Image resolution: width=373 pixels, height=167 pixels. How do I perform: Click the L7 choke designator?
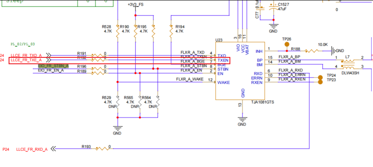(x=348, y=57)
